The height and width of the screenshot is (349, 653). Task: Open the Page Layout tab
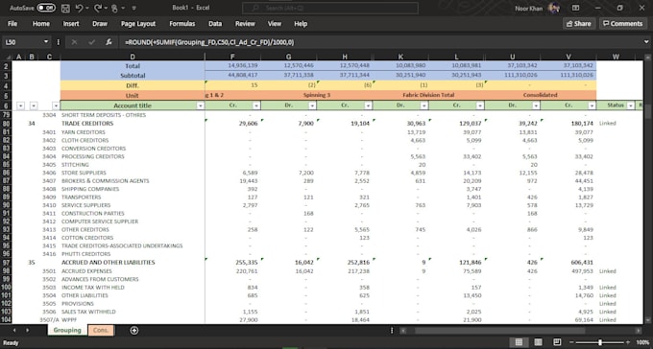[138, 24]
